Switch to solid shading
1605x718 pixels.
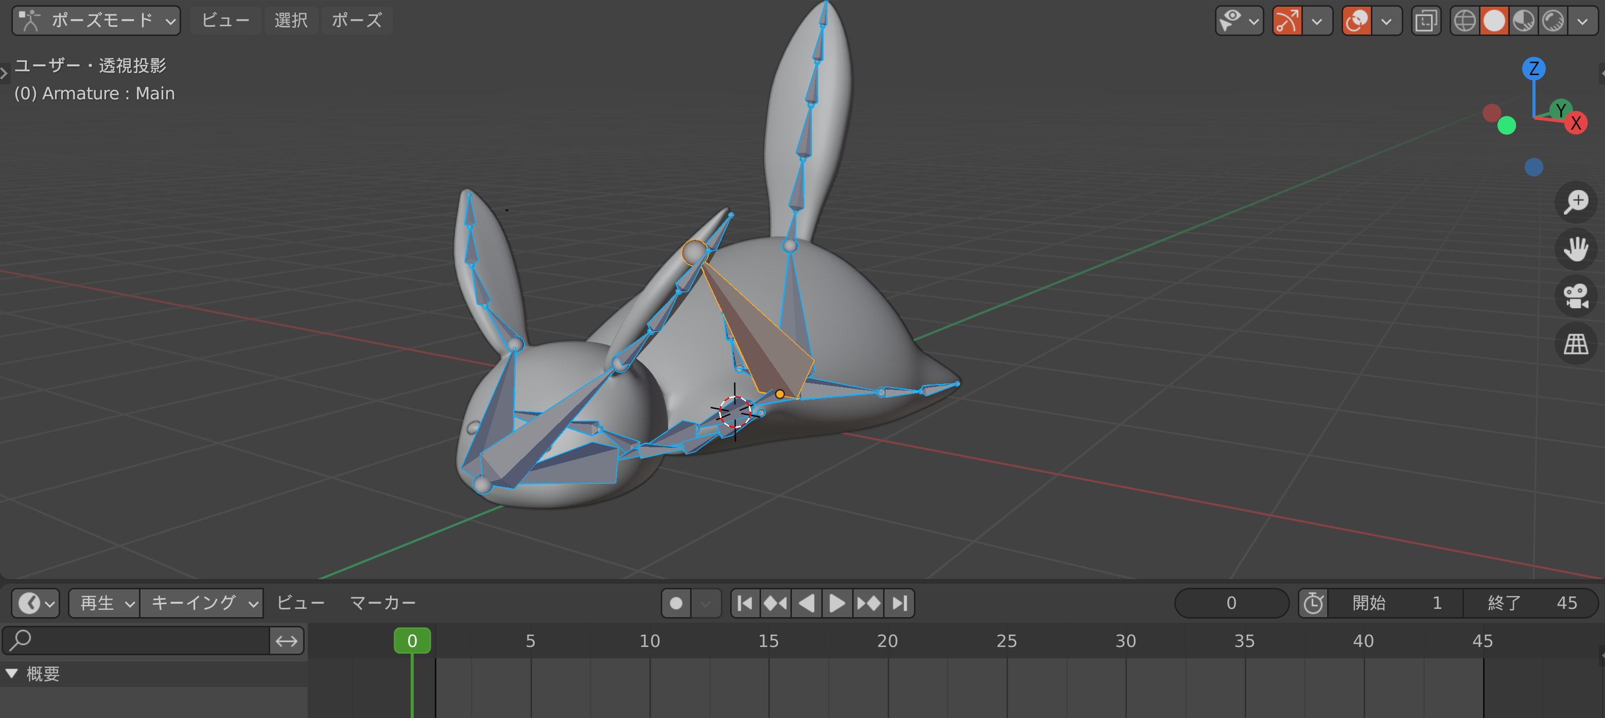coord(1494,21)
